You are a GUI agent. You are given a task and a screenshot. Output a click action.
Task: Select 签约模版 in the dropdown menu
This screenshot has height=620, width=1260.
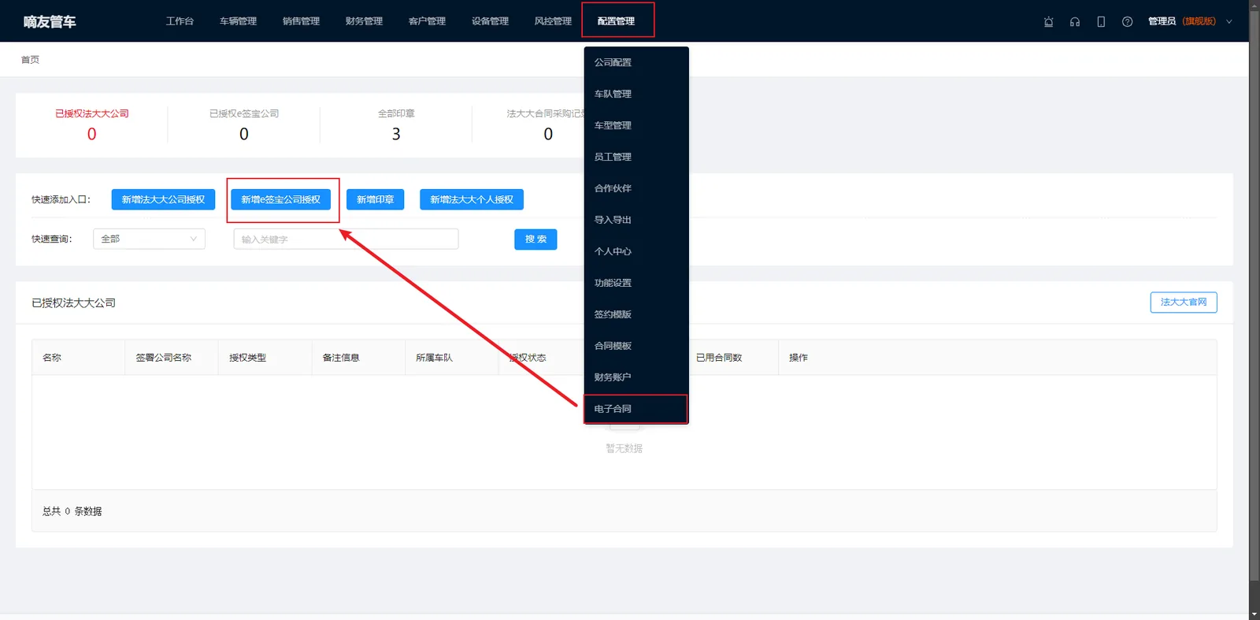click(636, 314)
